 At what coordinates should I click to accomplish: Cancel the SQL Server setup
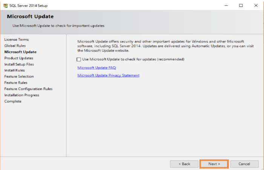(244, 164)
